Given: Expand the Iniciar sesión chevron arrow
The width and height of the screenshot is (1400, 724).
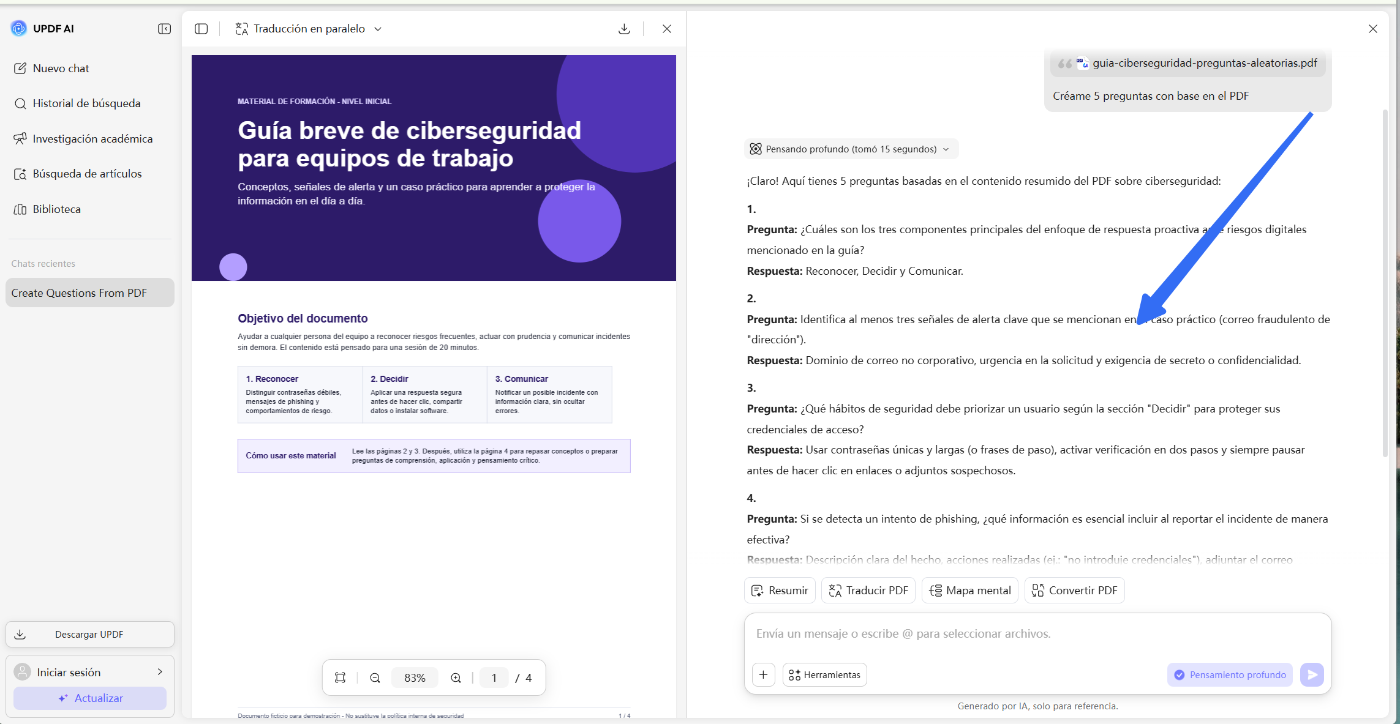Looking at the screenshot, I should (x=160, y=672).
